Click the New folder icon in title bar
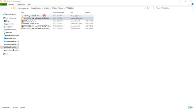The image size is (194, 109). click(8, 1)
